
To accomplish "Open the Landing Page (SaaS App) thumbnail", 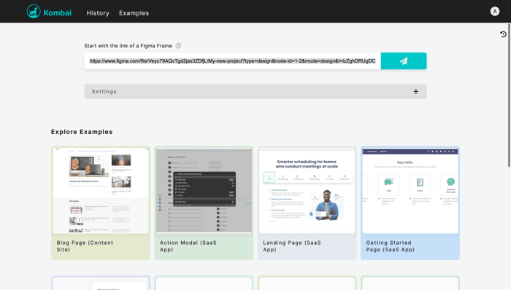I will [307, 191].
